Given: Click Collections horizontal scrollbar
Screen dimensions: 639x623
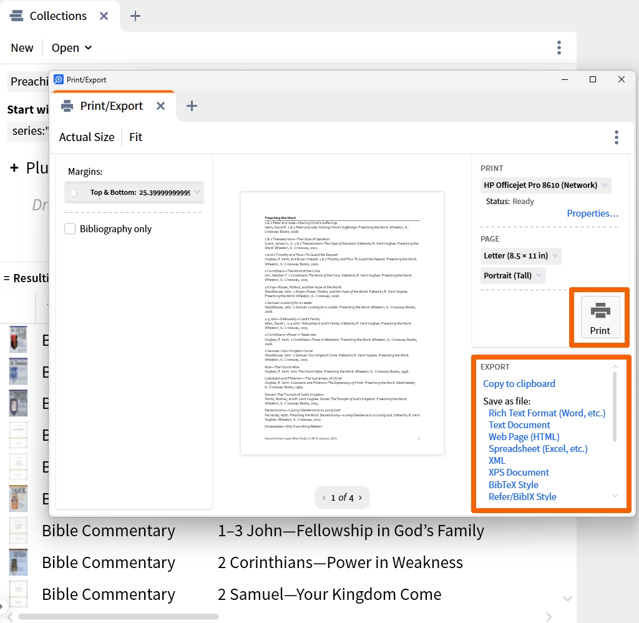Looking at the screenshot, I should [119, 617].
